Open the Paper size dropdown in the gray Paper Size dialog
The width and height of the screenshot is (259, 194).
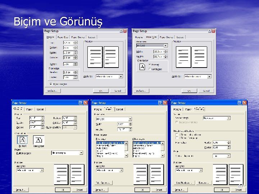coord(165,45)
